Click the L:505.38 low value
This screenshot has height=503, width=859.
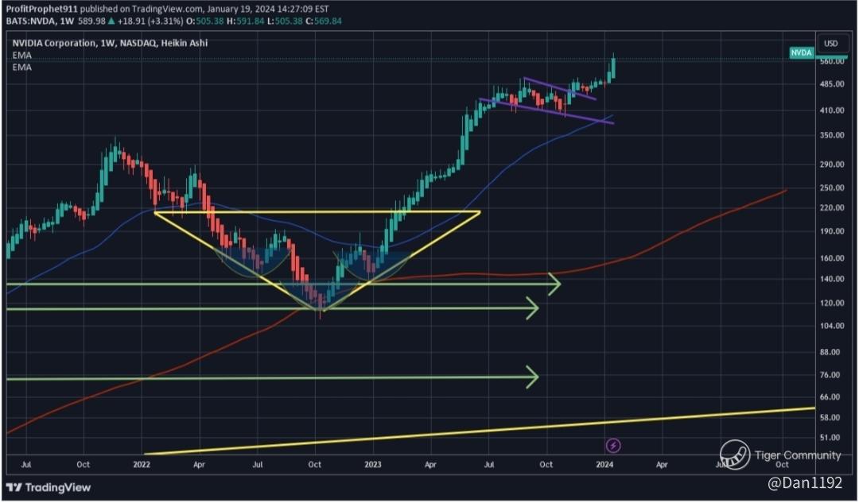pos(285,21)
